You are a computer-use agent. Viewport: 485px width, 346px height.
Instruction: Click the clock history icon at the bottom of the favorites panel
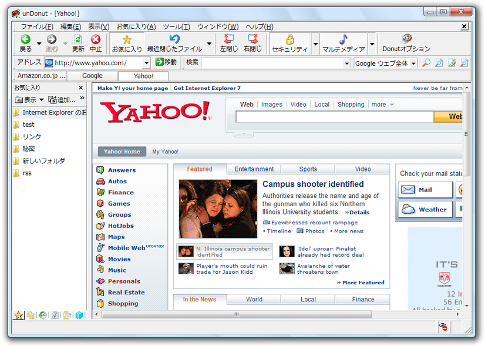(x=43, y=315)
